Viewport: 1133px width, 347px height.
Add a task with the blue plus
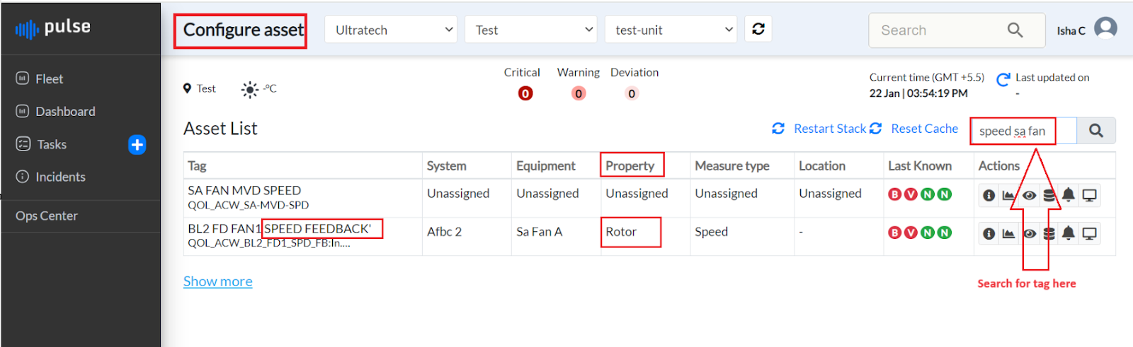(137, 145)
